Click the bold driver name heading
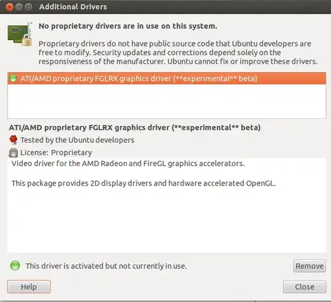Image resolution: width=331 pixels, height=302 pixels. click(135, 127)
